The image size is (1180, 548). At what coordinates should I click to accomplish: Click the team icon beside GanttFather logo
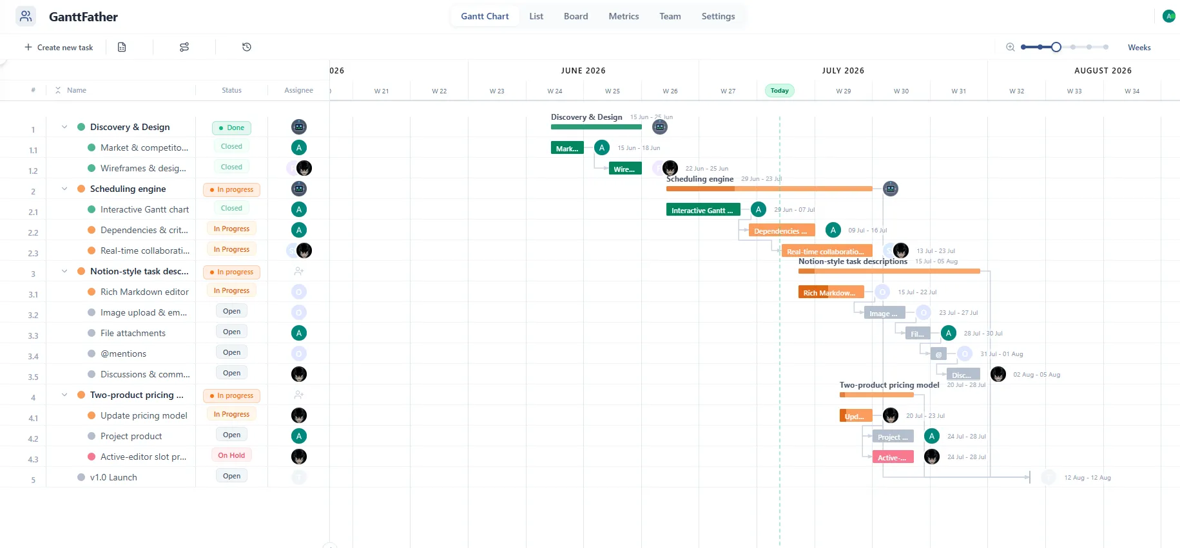pos(26,16)
